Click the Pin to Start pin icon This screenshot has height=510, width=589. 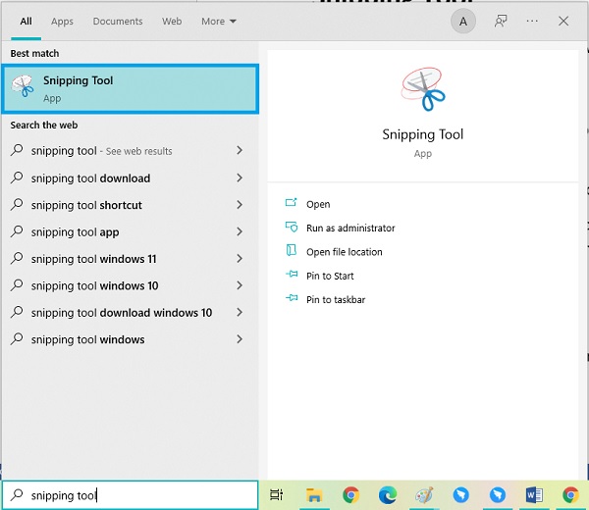coord(292,275)
